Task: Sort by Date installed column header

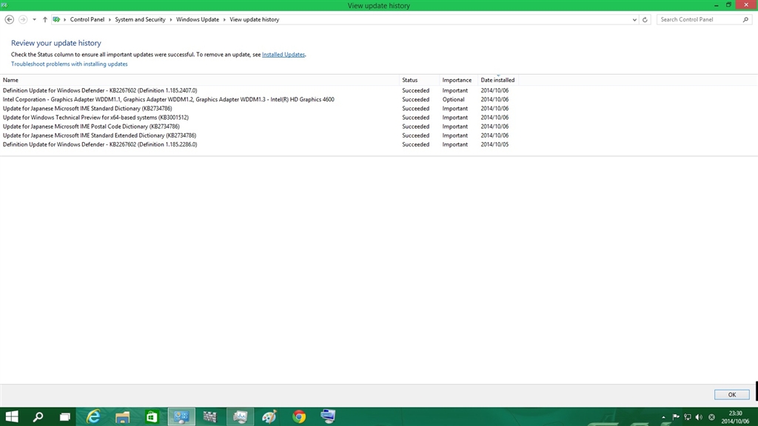Action: click(498, 80)
